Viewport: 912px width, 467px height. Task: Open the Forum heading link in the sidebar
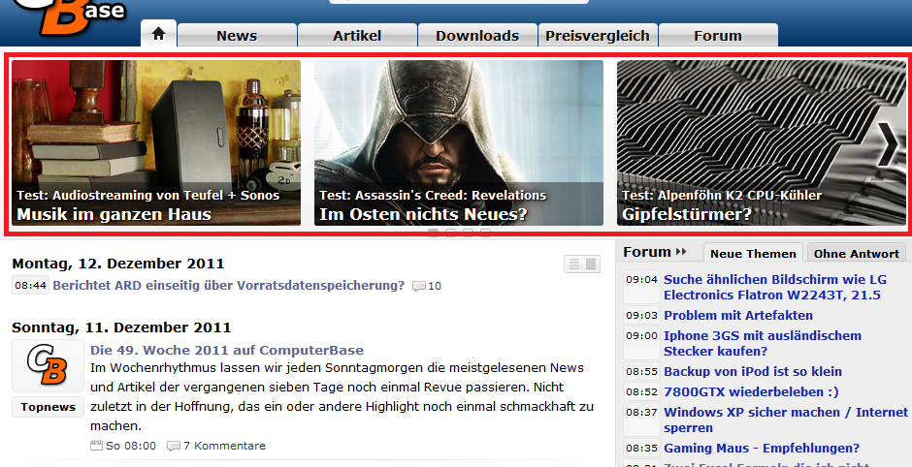[647, 252]
